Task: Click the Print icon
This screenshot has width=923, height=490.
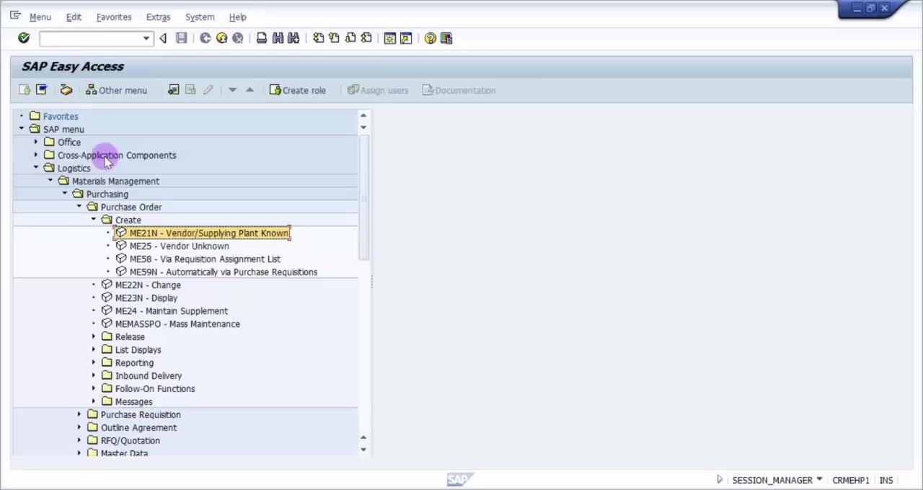Action: (262, 38)
